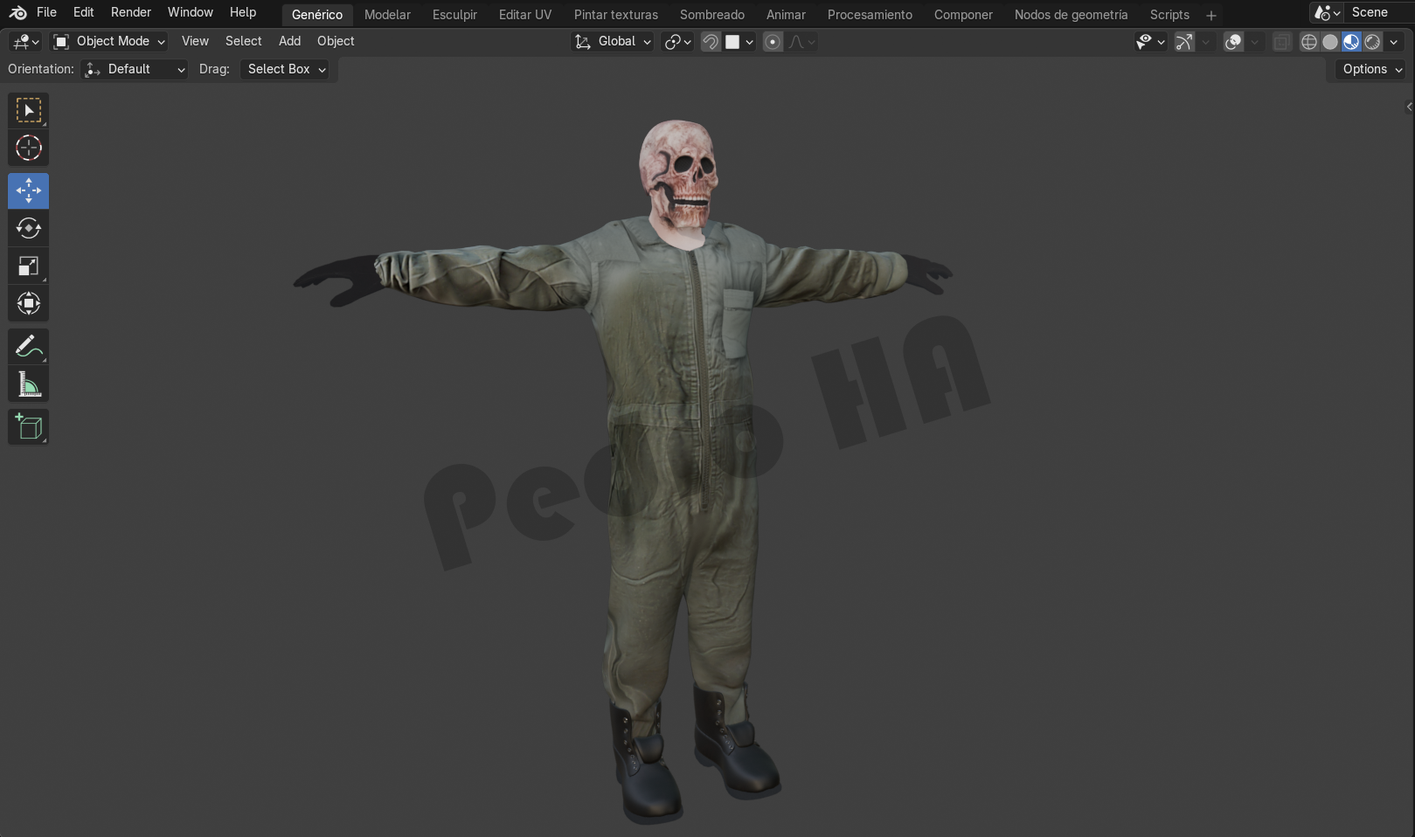The height and width of the screenshot is (837, 1415).
Task: Click the Add Cube tool
Action: point(28,427)
